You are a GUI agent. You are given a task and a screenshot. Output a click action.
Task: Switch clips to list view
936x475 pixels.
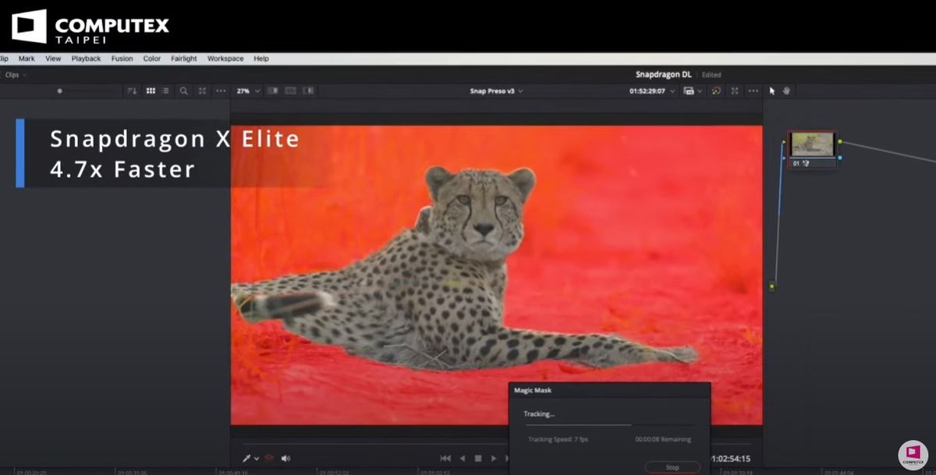point(166,91)
